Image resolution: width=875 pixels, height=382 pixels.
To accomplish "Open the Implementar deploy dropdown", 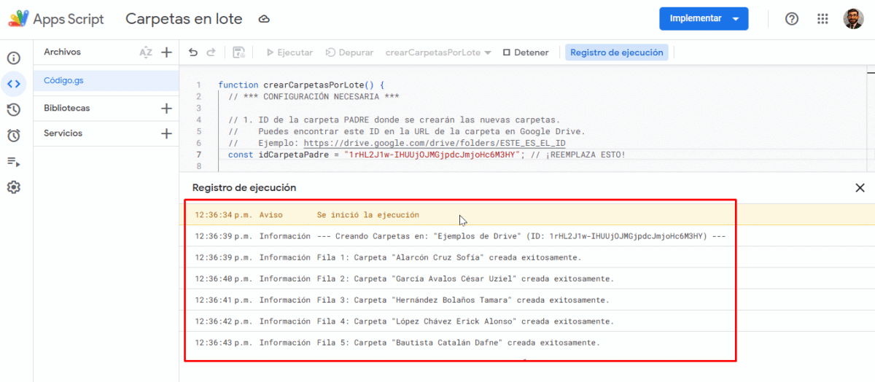I will (704, 19).
